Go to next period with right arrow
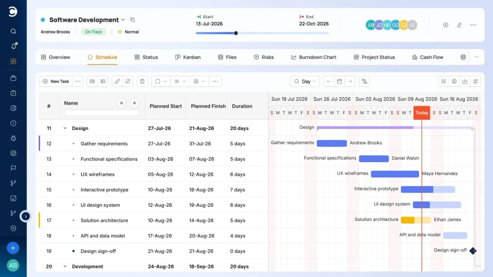Image resolution: width=493 pixels, height=277 pixels. tap(350, 81)
